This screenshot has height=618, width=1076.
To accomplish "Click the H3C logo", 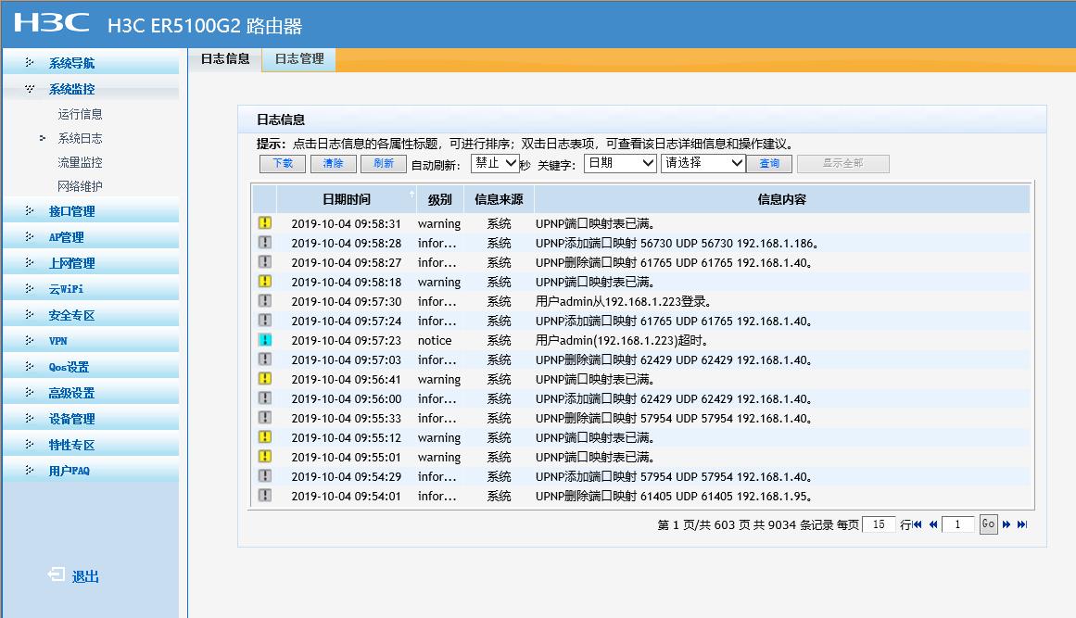I will click(52, 22).
